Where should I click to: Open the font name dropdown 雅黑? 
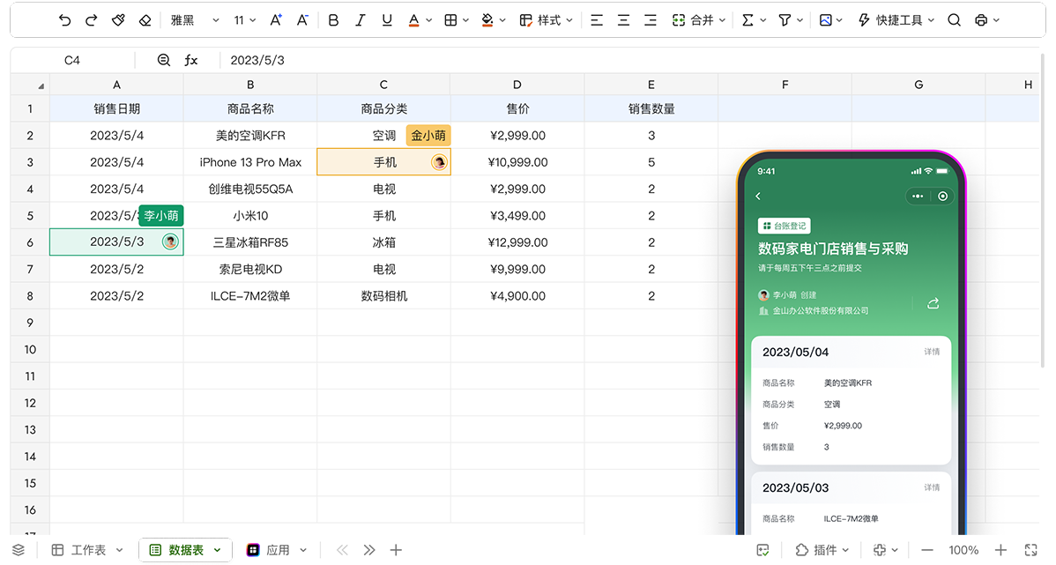pyautogui.click(x=195, y=20)
